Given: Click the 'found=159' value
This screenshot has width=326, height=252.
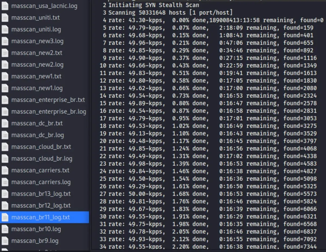Looking at the screenshot, I should (298, 28).
